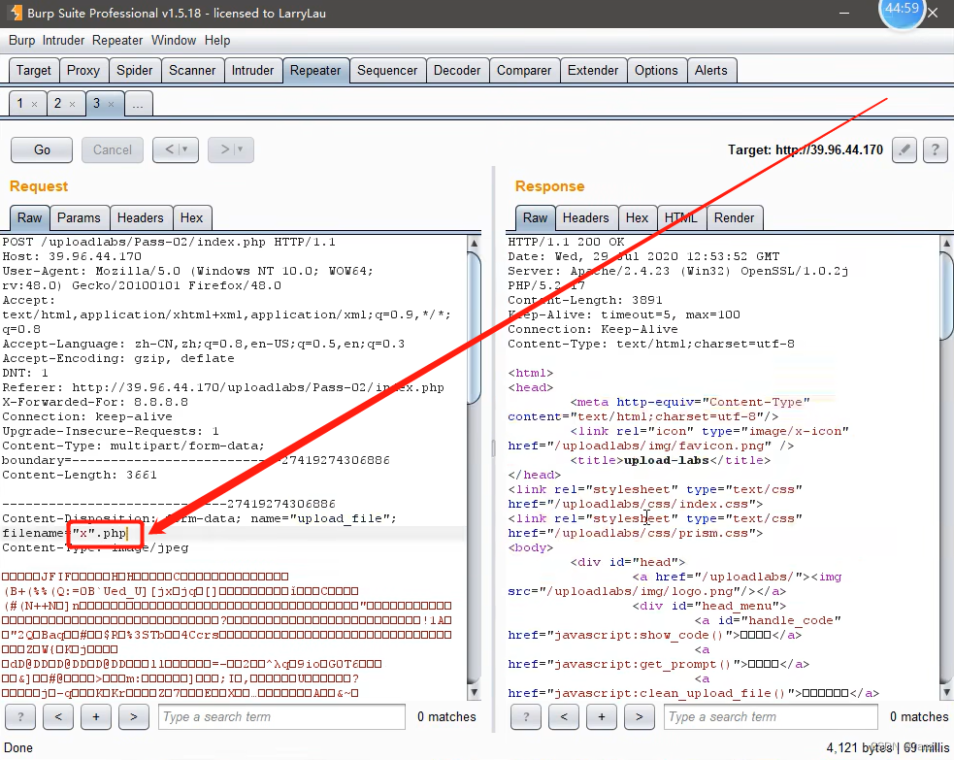The height and width of the screenshot is (760, 954).
Task: Select the request Headers tab
Action: pos(140,217)
